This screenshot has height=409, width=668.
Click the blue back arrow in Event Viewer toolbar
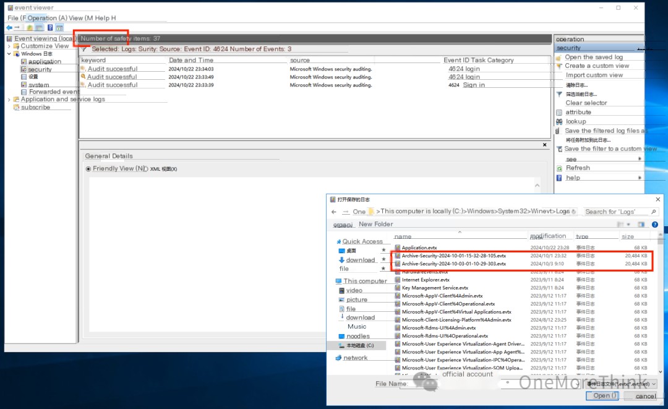pyautogui.click(x=9, y=28)
